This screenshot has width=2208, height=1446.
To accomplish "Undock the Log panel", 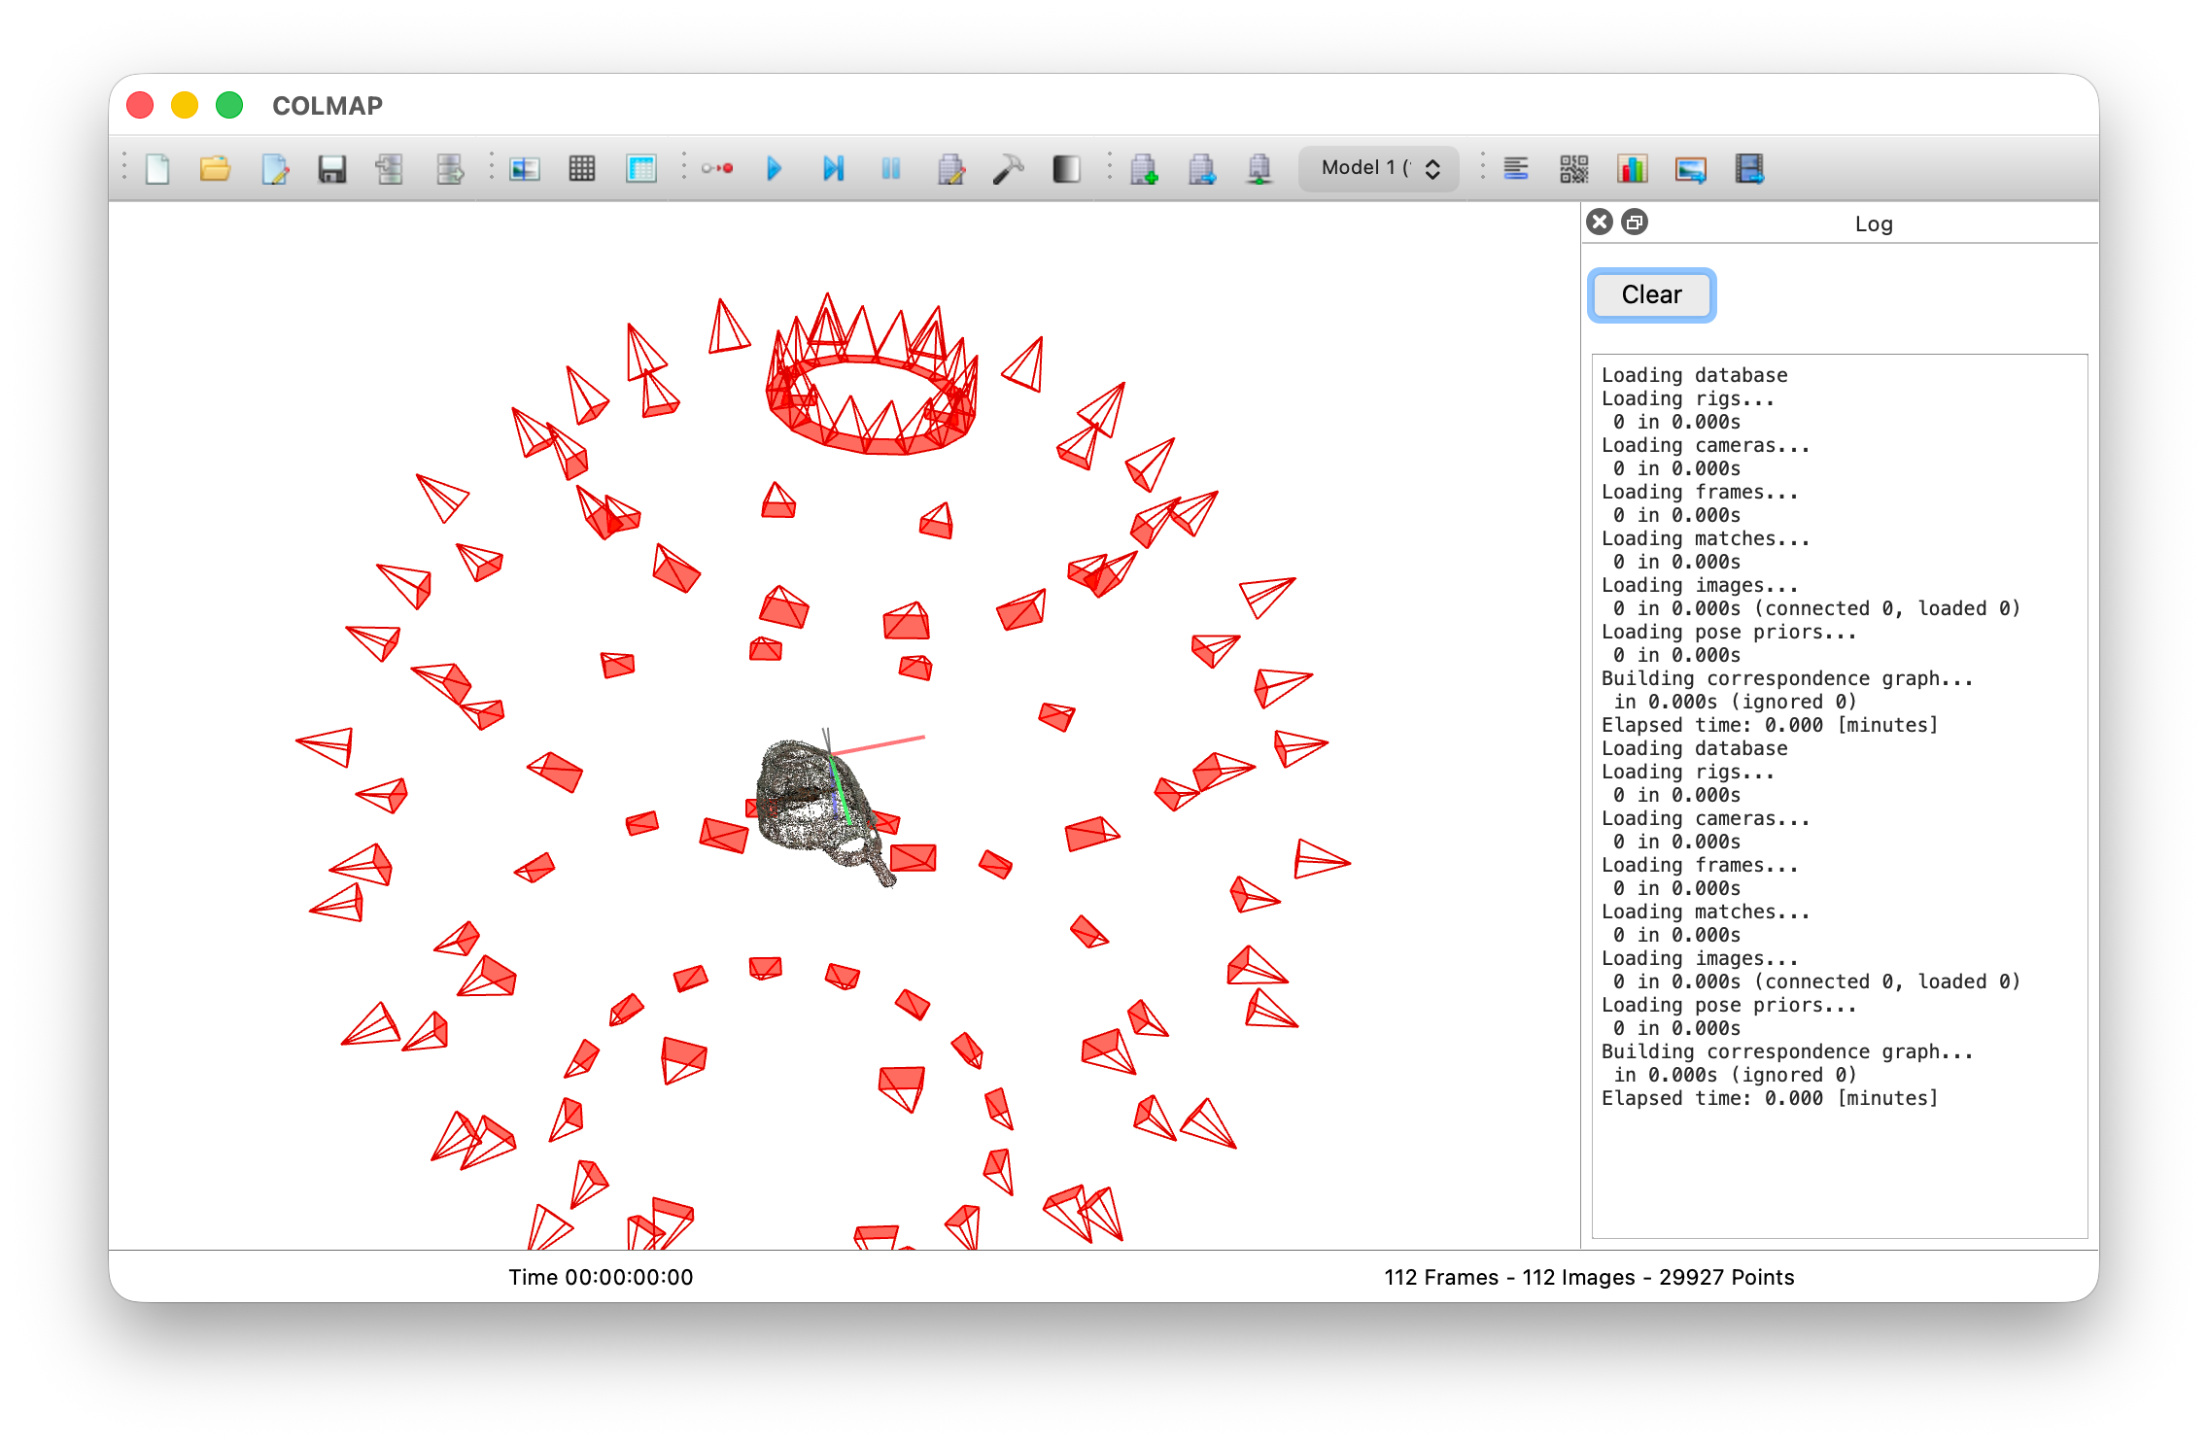I will (1634, 222).
